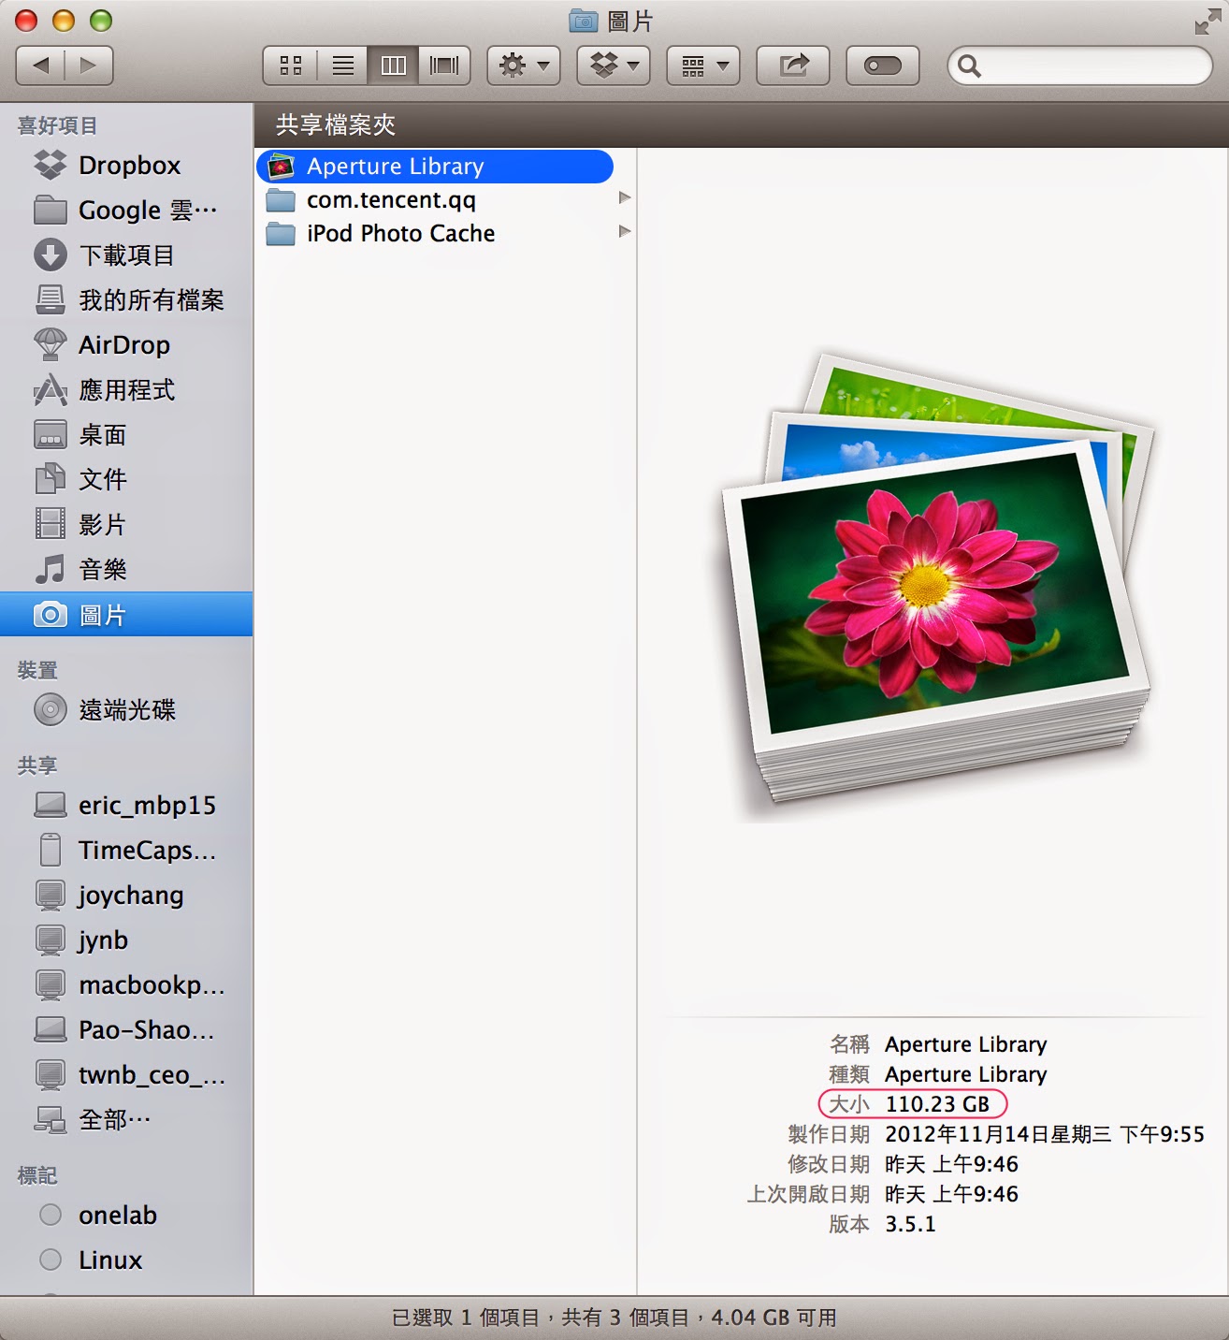Click the 共享 sidebar section header
Image resolution: width=1229 pixels, height=1340 pixels.
point(37,765)
